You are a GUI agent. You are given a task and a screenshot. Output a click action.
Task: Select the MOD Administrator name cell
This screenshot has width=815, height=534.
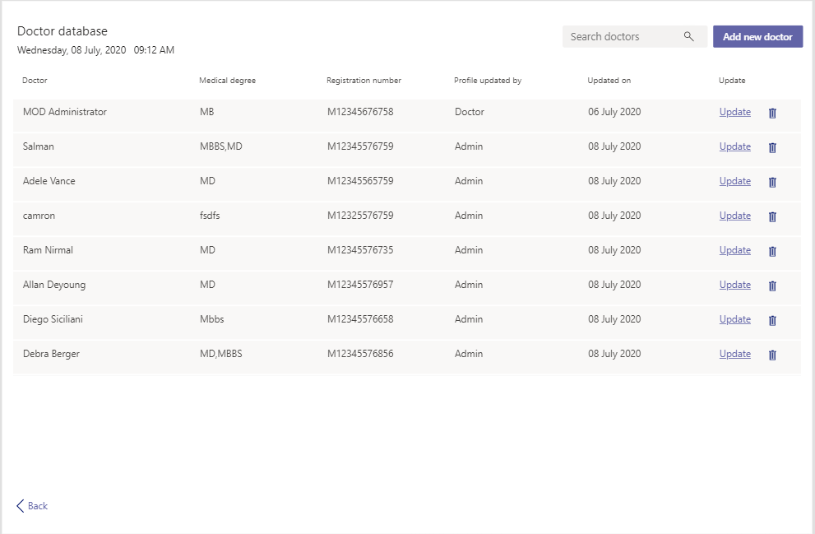(64, 112)
